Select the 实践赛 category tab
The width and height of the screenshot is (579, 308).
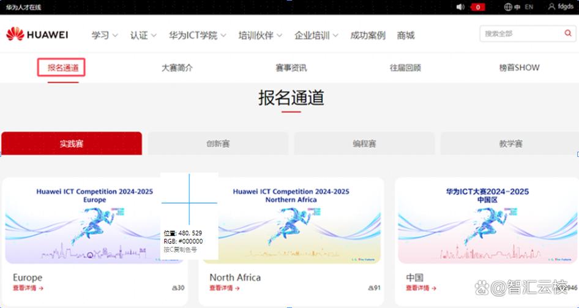tap(72, 143)
